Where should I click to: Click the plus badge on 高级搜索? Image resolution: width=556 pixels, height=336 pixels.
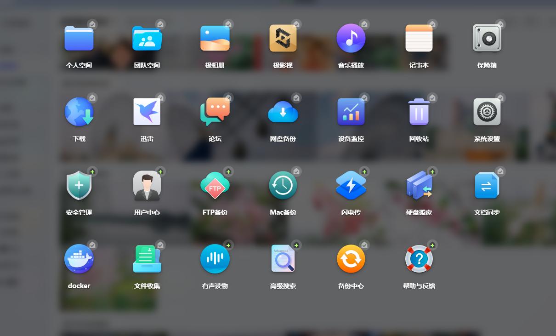click(x=296, y=245)
